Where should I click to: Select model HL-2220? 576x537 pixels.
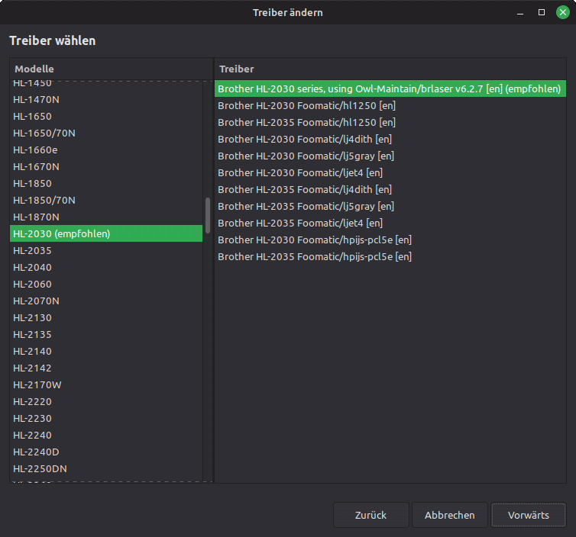click(x=106, y=402)
